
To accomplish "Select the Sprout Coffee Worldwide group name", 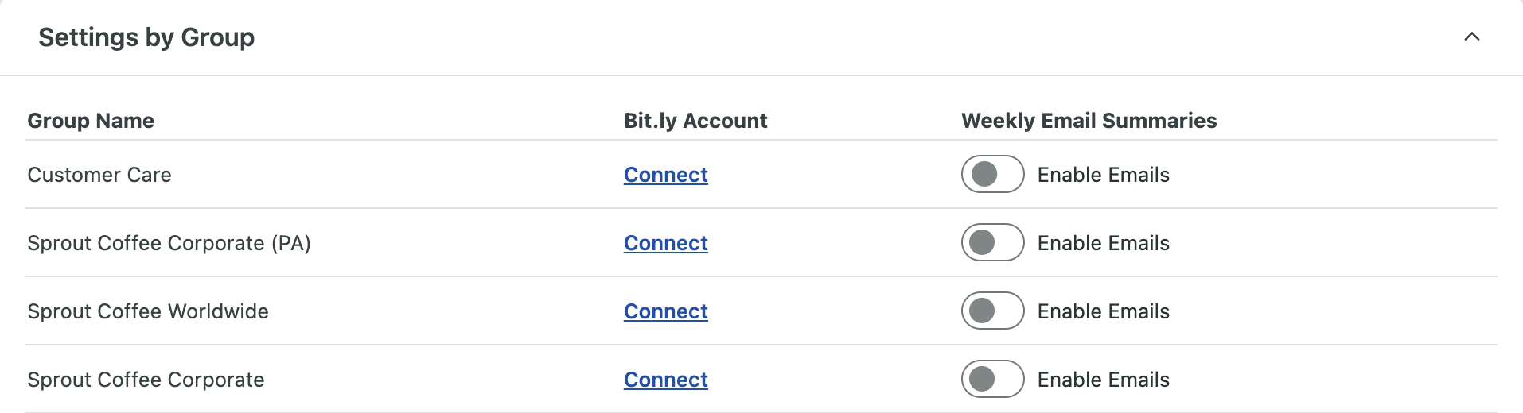I will (x=148, y=311).
